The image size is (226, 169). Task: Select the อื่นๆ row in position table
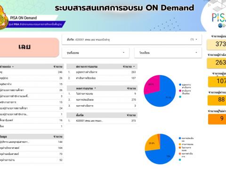tap(32, 126)
